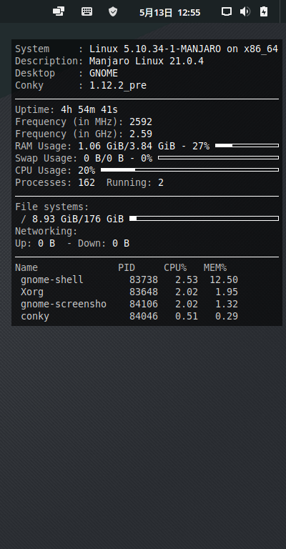
Task: Click the Conky version 1.12.2_pre
Action: [x=118, y=86]
